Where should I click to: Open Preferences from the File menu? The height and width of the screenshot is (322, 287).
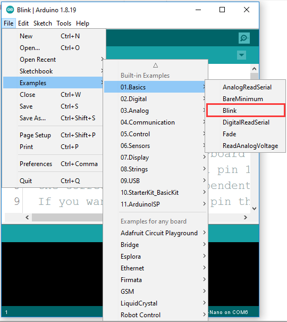point(53,164)
